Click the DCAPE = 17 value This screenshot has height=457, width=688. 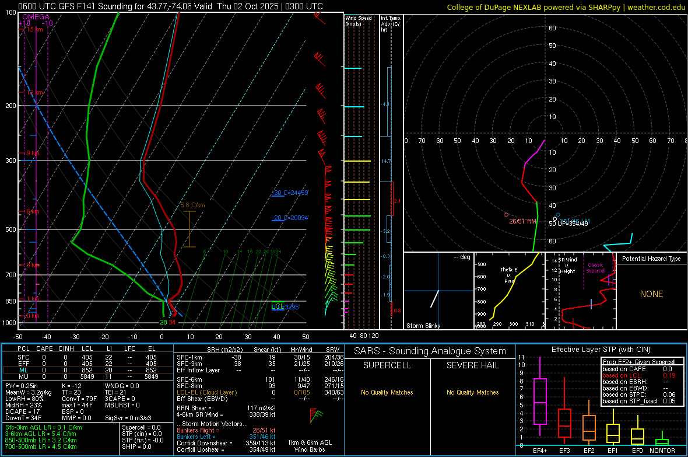pos(22,411)
